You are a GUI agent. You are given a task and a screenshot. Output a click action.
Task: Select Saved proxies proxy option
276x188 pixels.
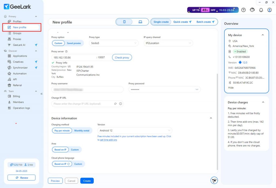[74, 43]
